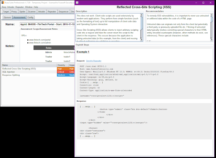Open the Repeater menu in menu bar
This screenshot has height=158, width=216.
coord(20,7)
